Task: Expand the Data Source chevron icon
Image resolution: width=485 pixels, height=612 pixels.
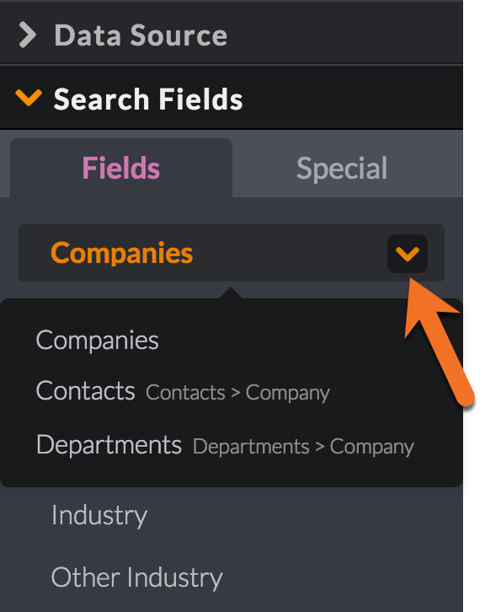Action: [x=28, y=35]
